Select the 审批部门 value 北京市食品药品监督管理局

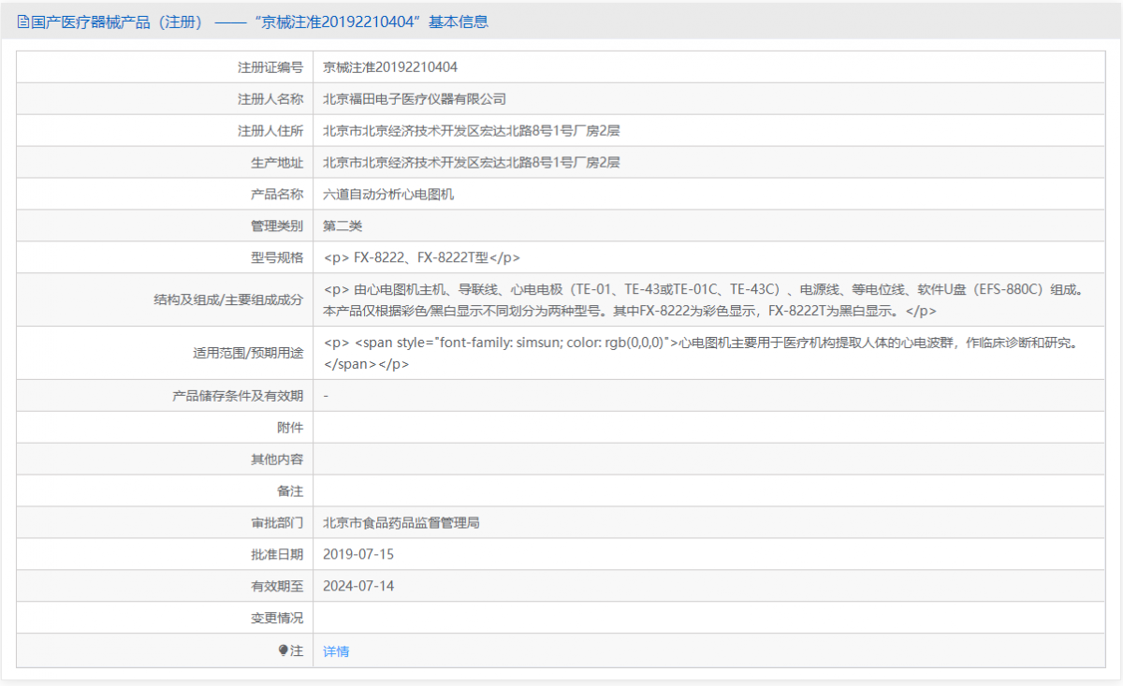[x=401, y=522]
